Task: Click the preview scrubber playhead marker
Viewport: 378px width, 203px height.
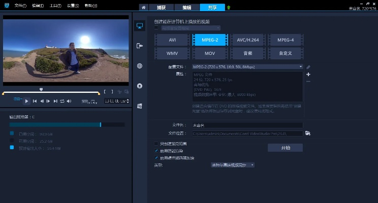Action: [x=41, y=90]
